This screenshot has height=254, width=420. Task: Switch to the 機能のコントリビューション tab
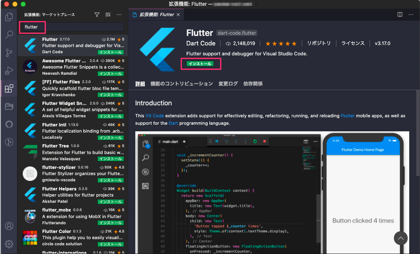click(x=182, y=84)
